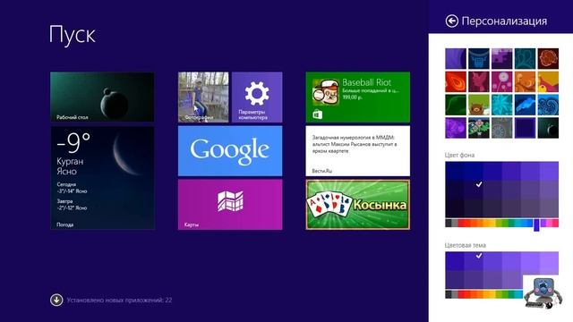The image size is (573, 322).
Task: Pick the blue dragon-shaped background pattern
Action: [526, 105]
